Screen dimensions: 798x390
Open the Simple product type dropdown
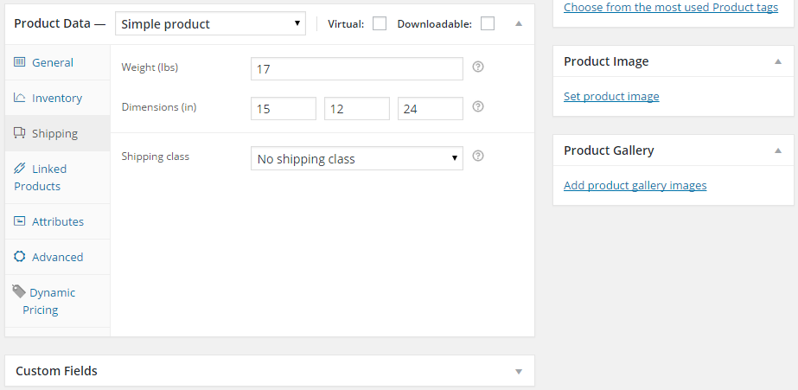[x=210, y=23]
